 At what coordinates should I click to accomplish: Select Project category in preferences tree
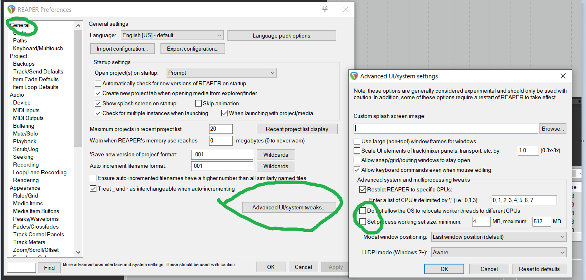[18, 56]
